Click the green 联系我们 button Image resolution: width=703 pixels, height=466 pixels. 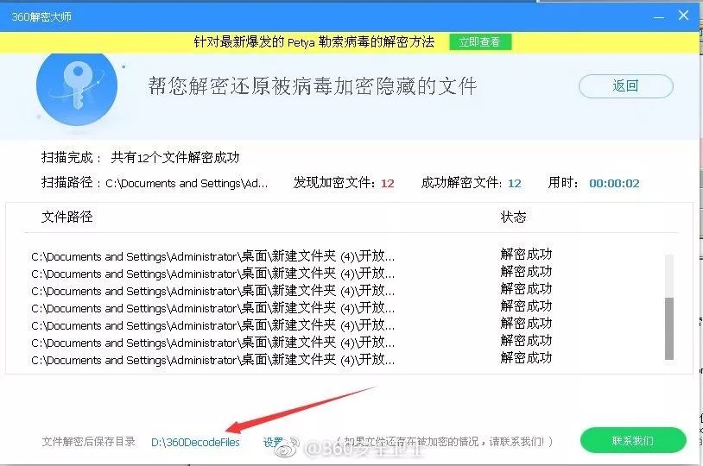(633, 440)
